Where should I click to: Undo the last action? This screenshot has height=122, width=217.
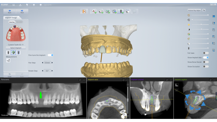click(10, 75)
